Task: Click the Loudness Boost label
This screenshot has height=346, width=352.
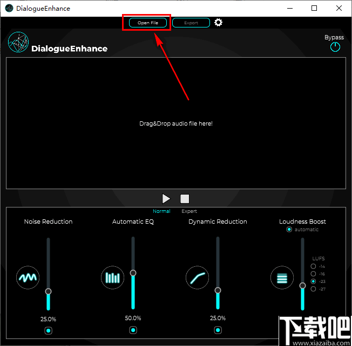Action: [302, 222]
